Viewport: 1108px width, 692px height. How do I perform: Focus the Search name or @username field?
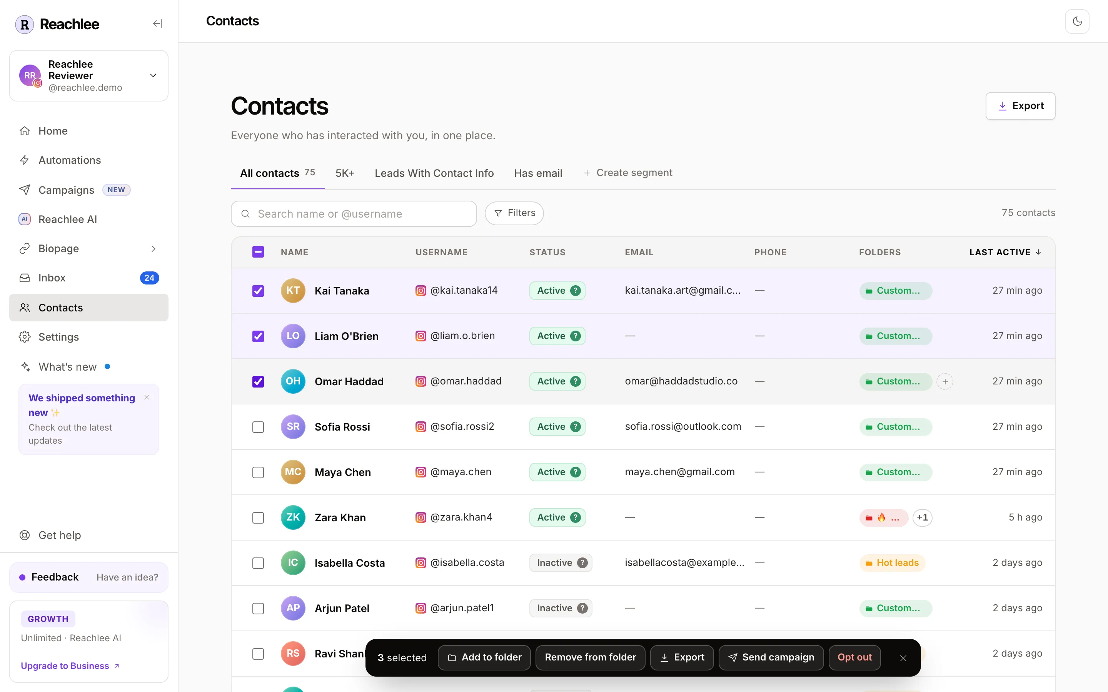354,214
